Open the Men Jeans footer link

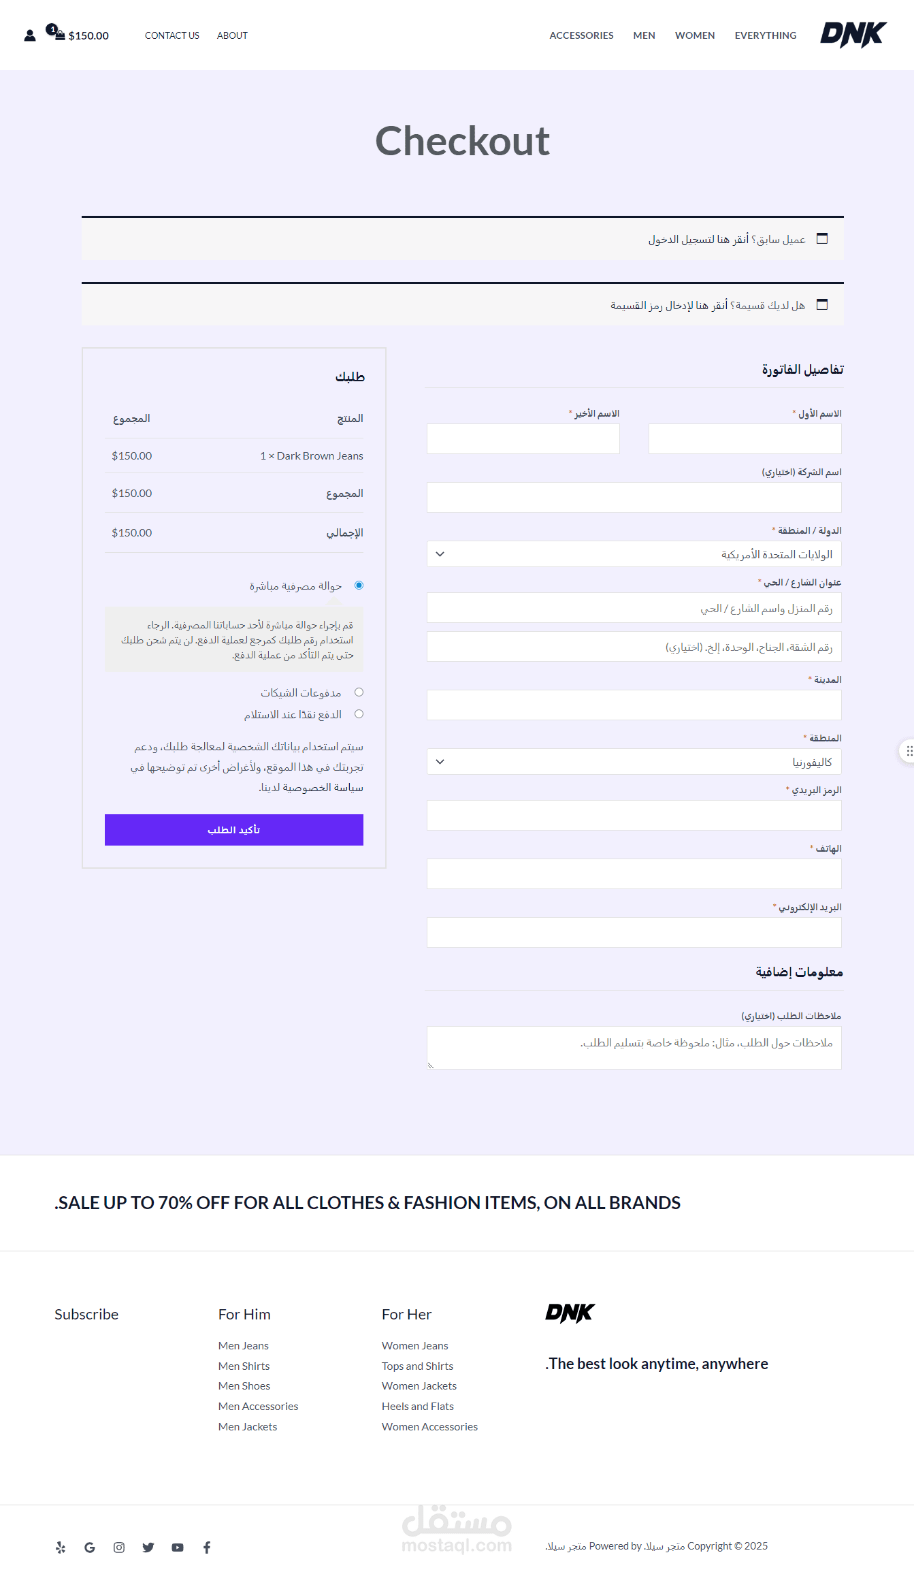tap(244, 1345)
